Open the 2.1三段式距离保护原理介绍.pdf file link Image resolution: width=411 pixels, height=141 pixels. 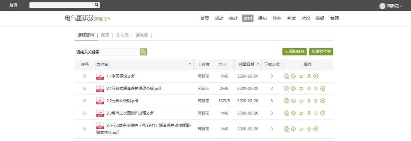pyautogui.click(x=134, y=88)
